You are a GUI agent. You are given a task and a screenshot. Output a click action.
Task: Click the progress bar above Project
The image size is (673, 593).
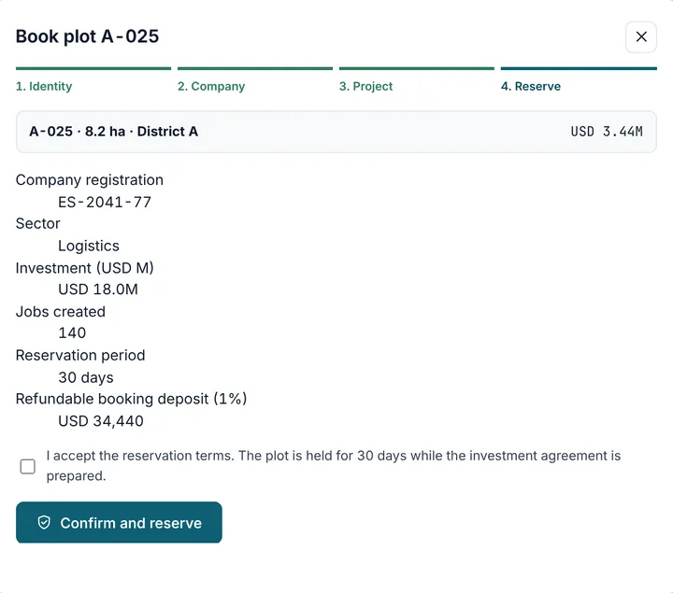pyautogui.click(x=417, y=68)
